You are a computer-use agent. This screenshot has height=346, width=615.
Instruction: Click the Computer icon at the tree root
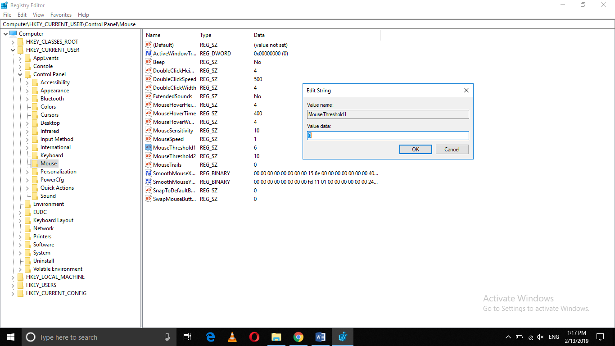pos(14,33)
